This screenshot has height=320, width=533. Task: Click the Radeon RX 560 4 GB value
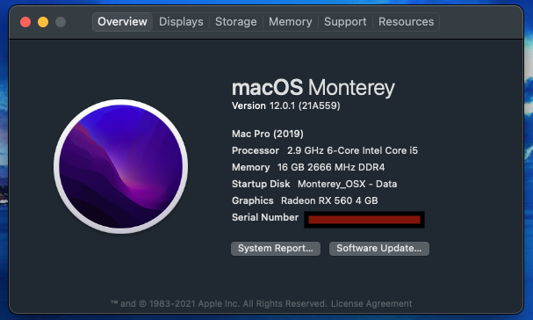pyautogui.click(x=329, y=200)
